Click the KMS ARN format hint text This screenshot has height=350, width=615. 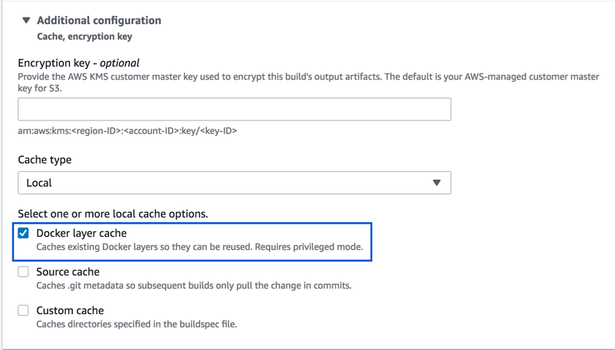(x=127, y=131)
